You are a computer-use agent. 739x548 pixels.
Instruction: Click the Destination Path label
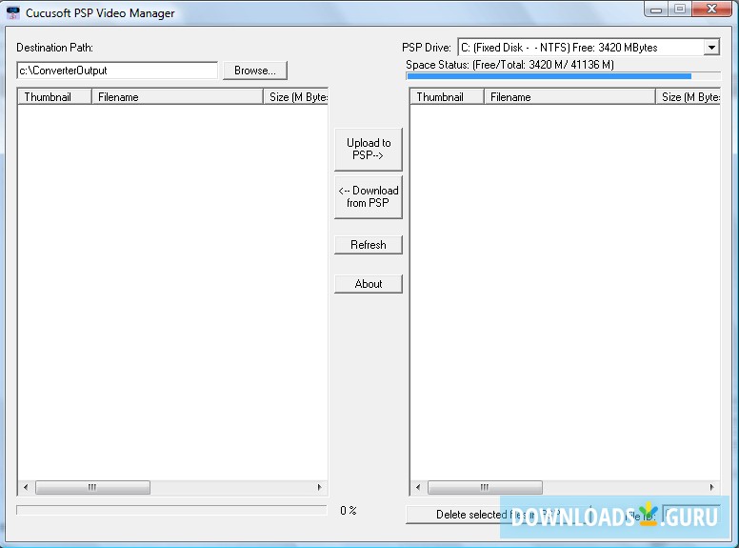click(x=54, y=48)
